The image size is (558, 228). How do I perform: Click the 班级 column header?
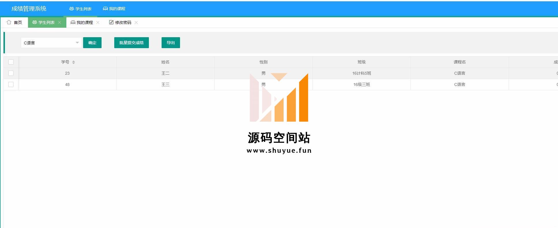click(362, 62)
